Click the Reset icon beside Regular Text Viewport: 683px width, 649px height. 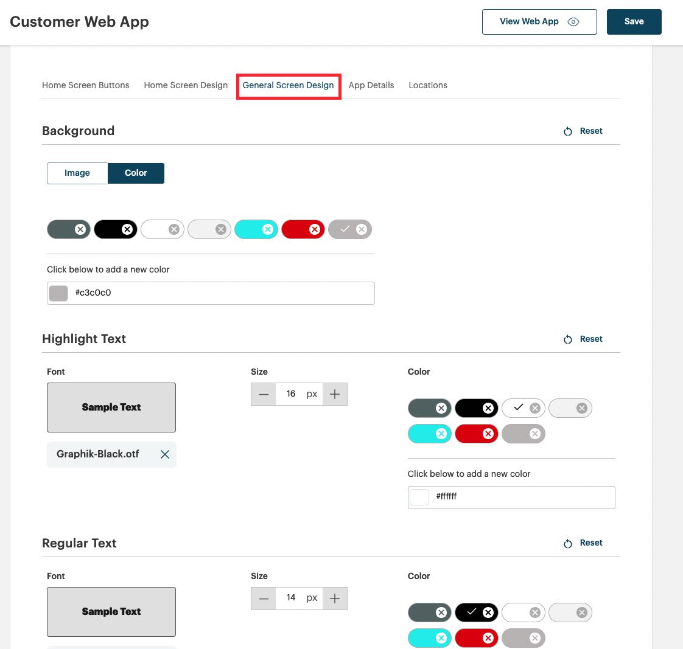coord(568,543)
